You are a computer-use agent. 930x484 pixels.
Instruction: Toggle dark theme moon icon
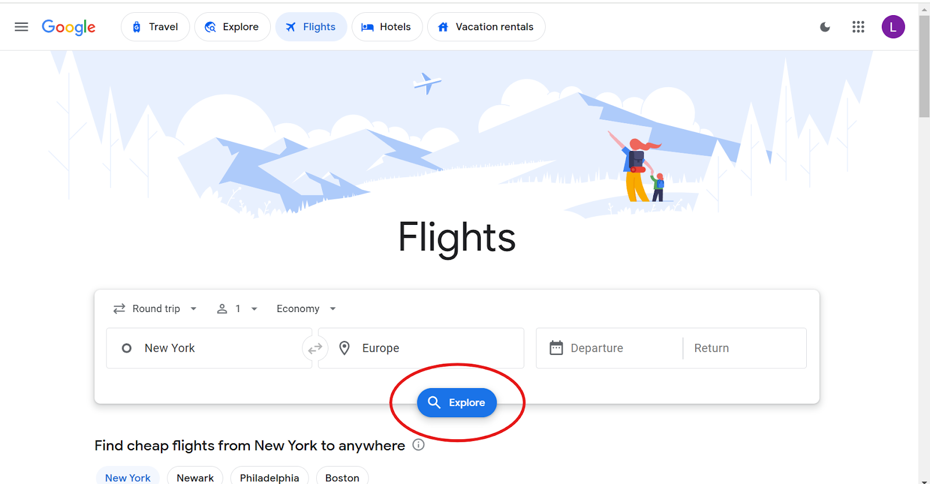[x=825, y=27]
